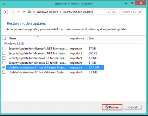
Task: Click the Restore button
Action: 112,107
